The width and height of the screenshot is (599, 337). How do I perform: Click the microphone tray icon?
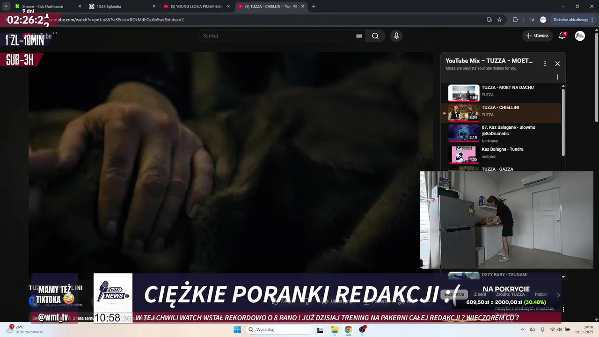click(x=542, y=330)
